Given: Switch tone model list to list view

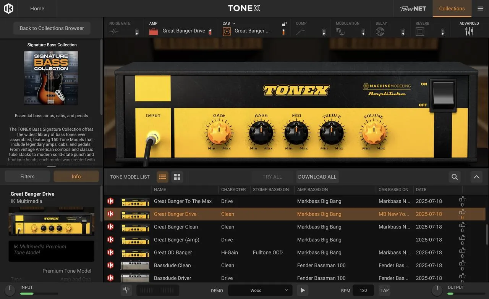Looking at the screenshot, I should (162, 177).
